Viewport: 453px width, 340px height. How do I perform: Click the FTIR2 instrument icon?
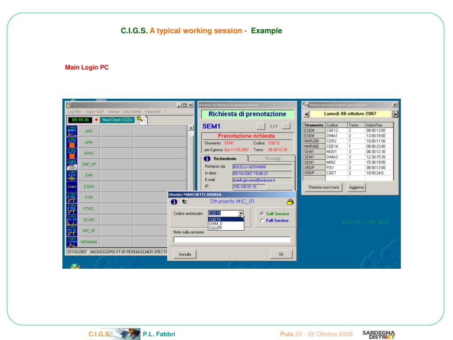click(x=72, y=209)
